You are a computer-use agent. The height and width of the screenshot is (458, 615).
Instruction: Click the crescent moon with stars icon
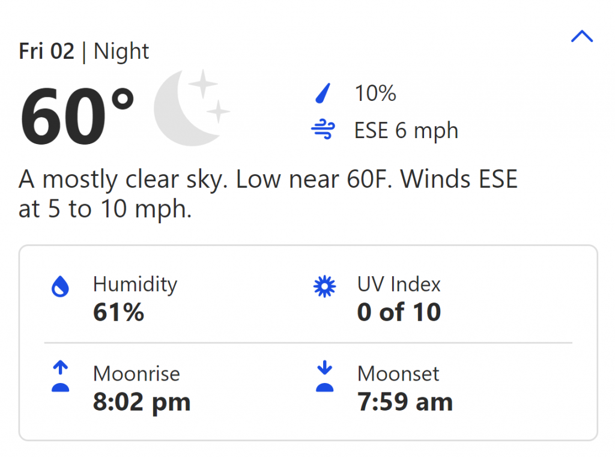pyautogui.click(x=192, y=107)
